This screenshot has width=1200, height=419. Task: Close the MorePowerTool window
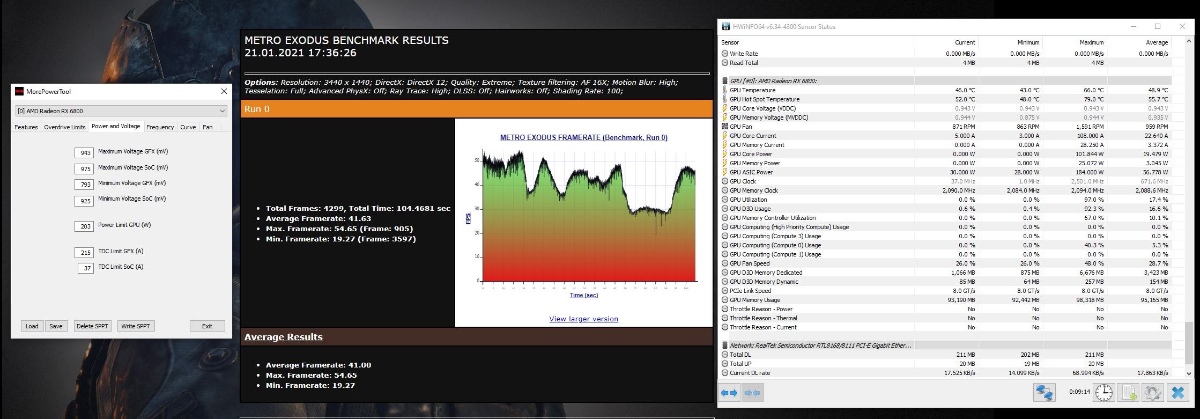point(224,91)
